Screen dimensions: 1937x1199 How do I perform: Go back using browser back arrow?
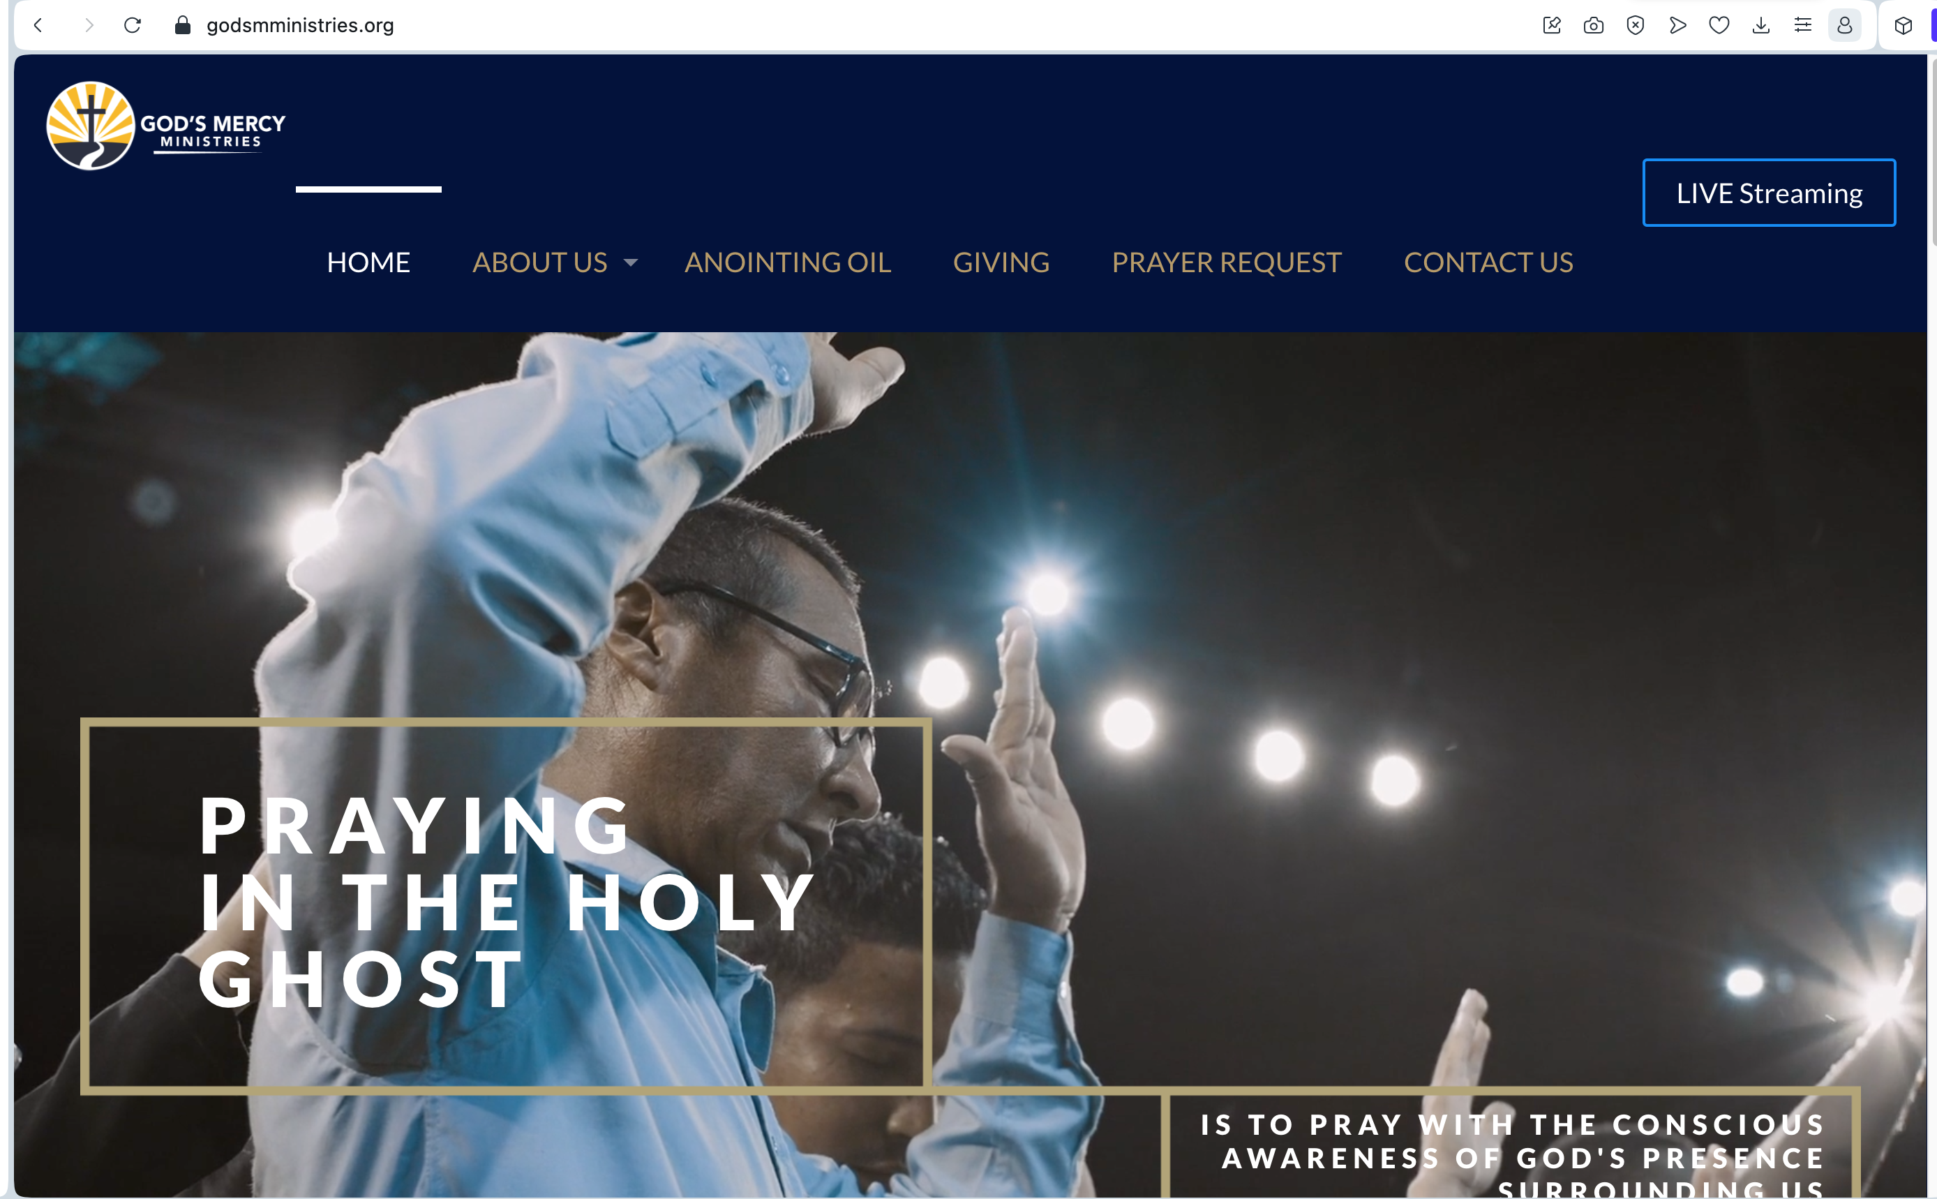(x=38, y=25)
